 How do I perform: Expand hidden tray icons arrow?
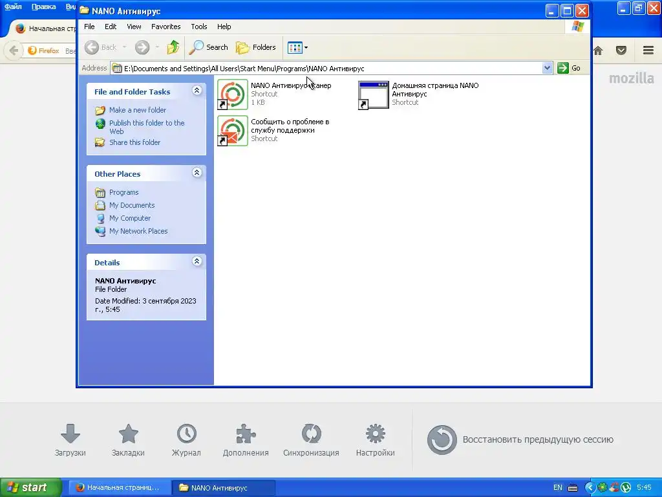(590, 488)
